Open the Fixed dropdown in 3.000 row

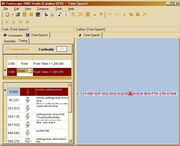coord(30,71)
